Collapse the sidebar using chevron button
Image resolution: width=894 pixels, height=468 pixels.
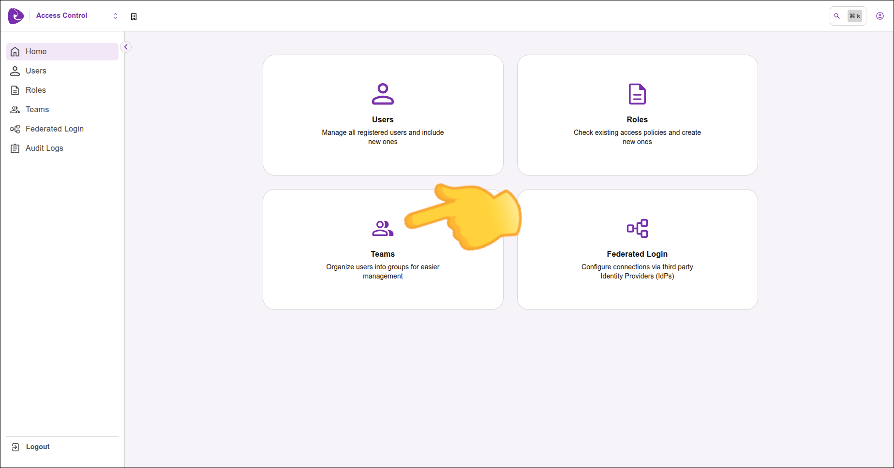click(x=126, y=47)
